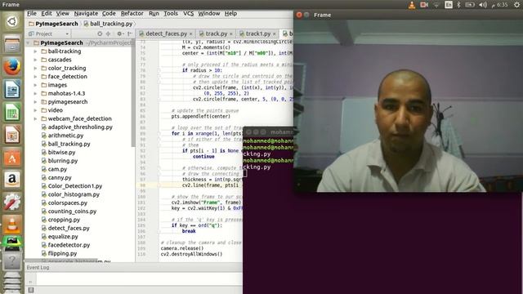523x294 pixels.
Task: Click the VLC tray icon in top panel
Action: tap(412, 5)
